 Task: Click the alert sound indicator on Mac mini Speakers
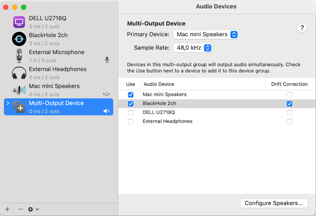tap(106, 94)
